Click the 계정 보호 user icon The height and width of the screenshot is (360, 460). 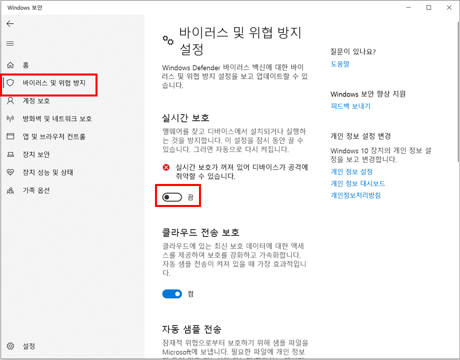coord(10,101)
